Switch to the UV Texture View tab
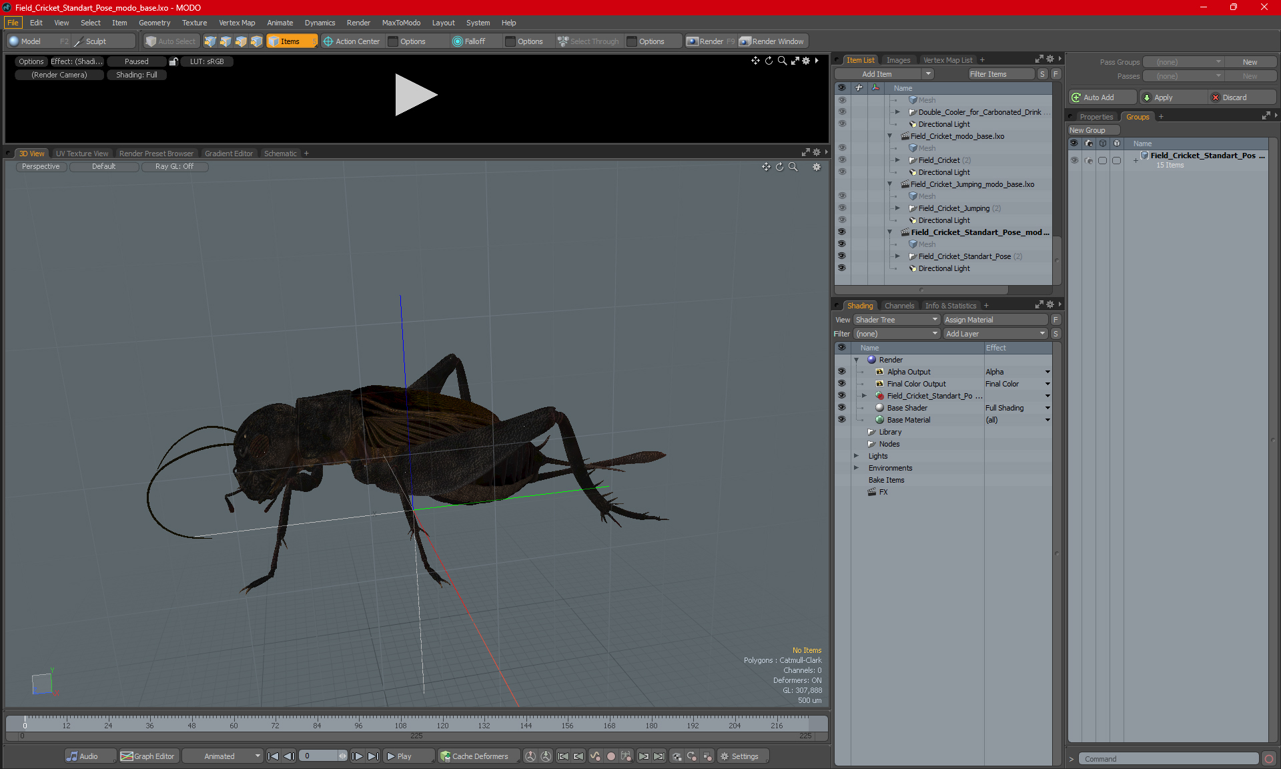1281x769 pixels. coord(81,153)
